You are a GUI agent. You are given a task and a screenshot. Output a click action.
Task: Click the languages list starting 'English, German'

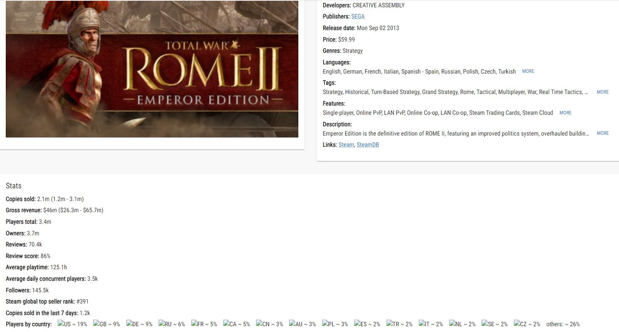tap(419, 72)
